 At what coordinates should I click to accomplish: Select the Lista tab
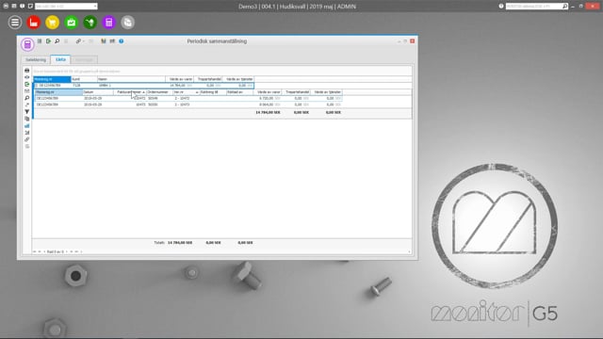[60, 59]
